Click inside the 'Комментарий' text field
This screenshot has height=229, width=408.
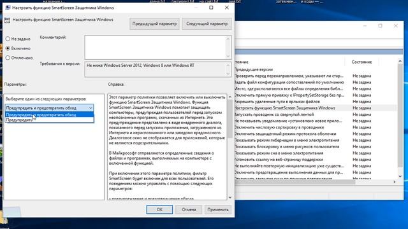coord(156,47)
